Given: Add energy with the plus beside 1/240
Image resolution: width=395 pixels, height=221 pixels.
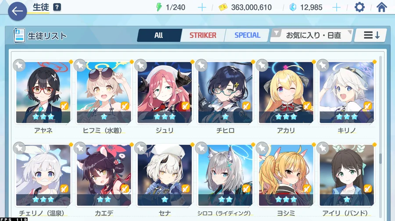Looking at the screenshot, I should point(202,7).
